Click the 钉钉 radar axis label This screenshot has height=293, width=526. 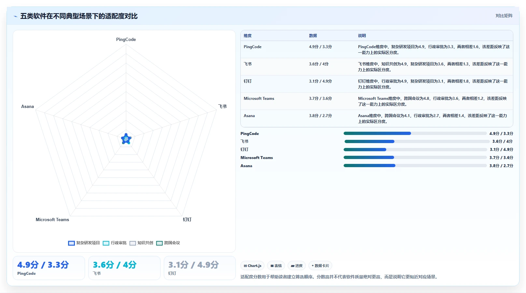click(x=187, y=220)
